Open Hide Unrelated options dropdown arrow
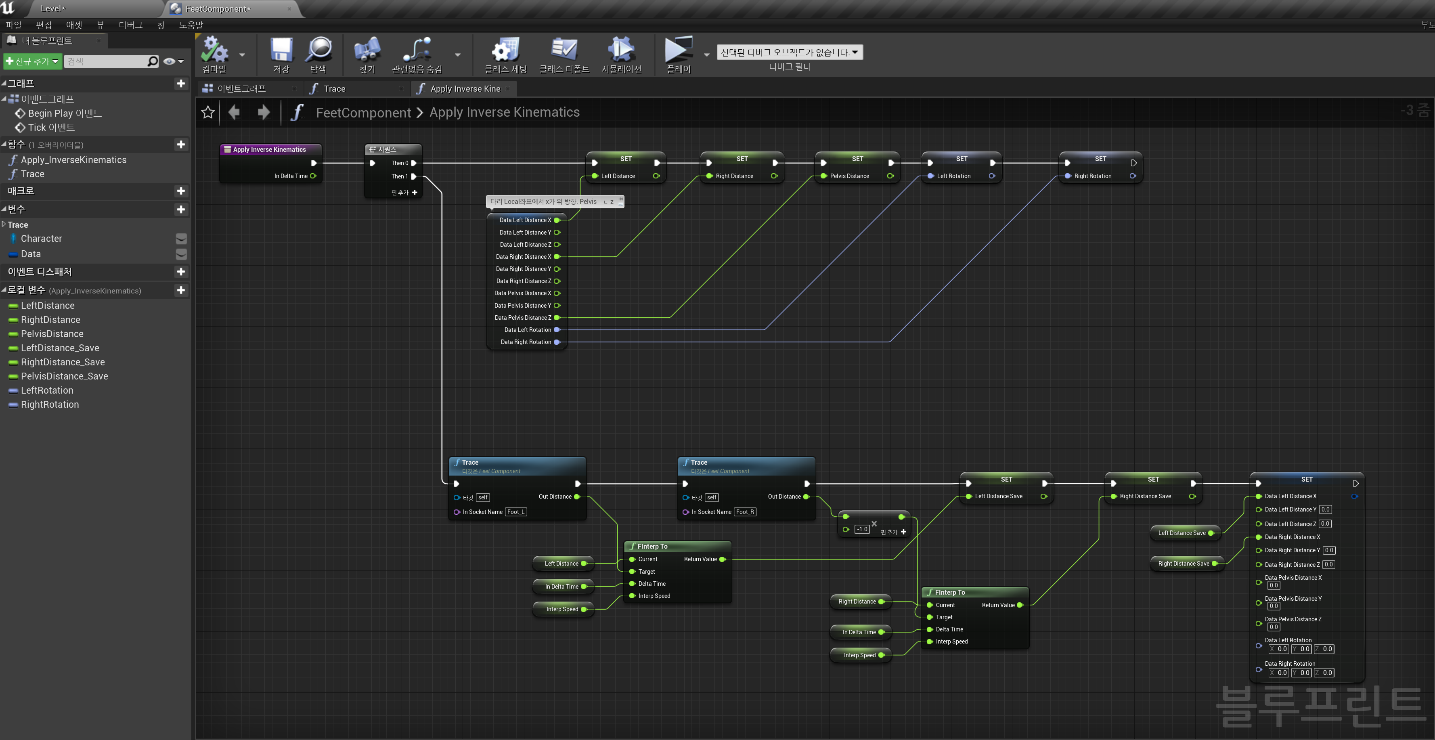 coord(458,55)
